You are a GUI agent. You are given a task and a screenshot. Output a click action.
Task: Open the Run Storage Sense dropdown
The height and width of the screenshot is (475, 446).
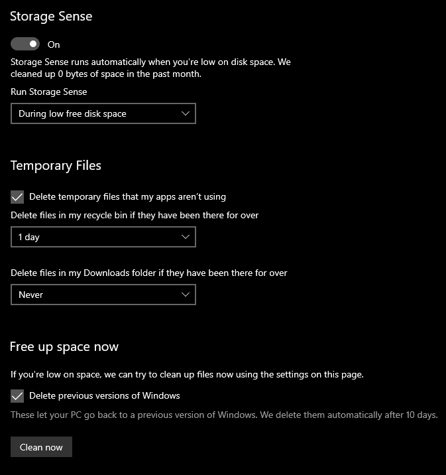103,113
